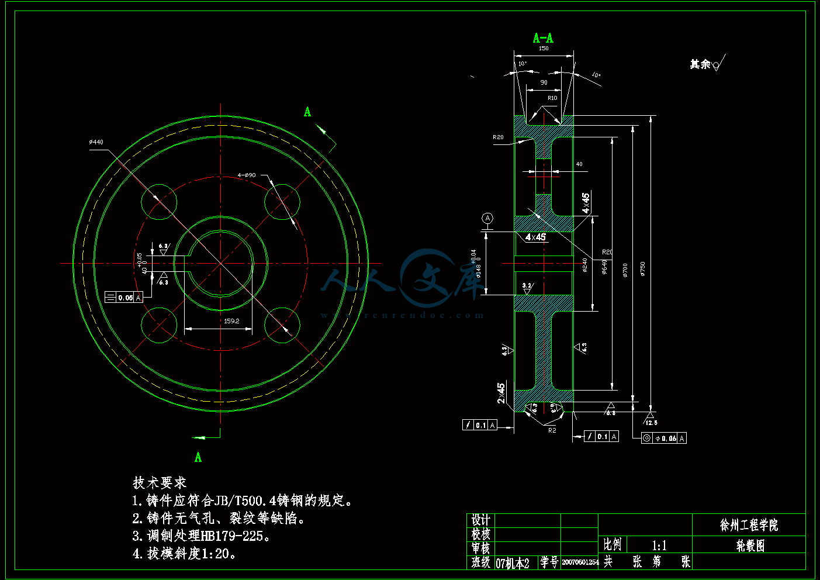Viewport: 820px width, 580px height.
Task: Click the ø148 bore diameter dimension
Action: 476,264
